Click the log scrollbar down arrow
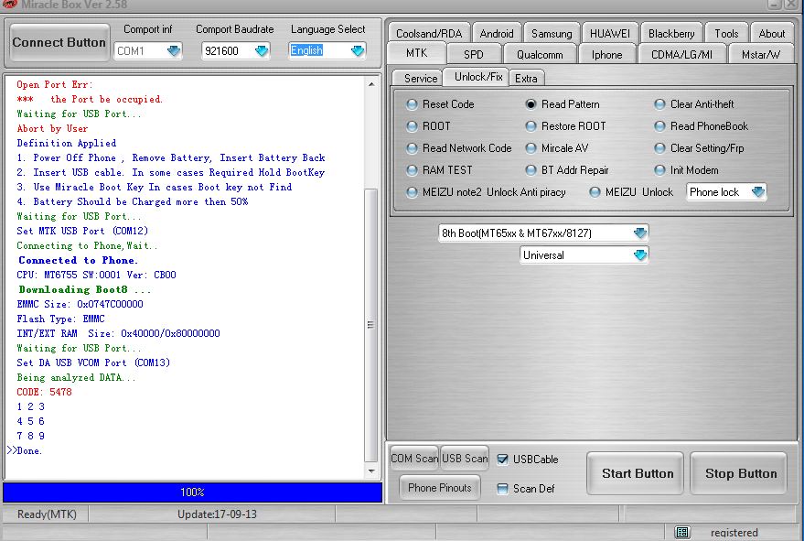This screenshot has width=804, height=541. 371,471
